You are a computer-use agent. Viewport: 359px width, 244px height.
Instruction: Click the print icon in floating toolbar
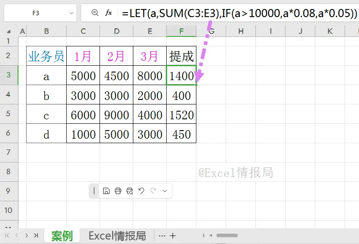(x=118, y=191)
